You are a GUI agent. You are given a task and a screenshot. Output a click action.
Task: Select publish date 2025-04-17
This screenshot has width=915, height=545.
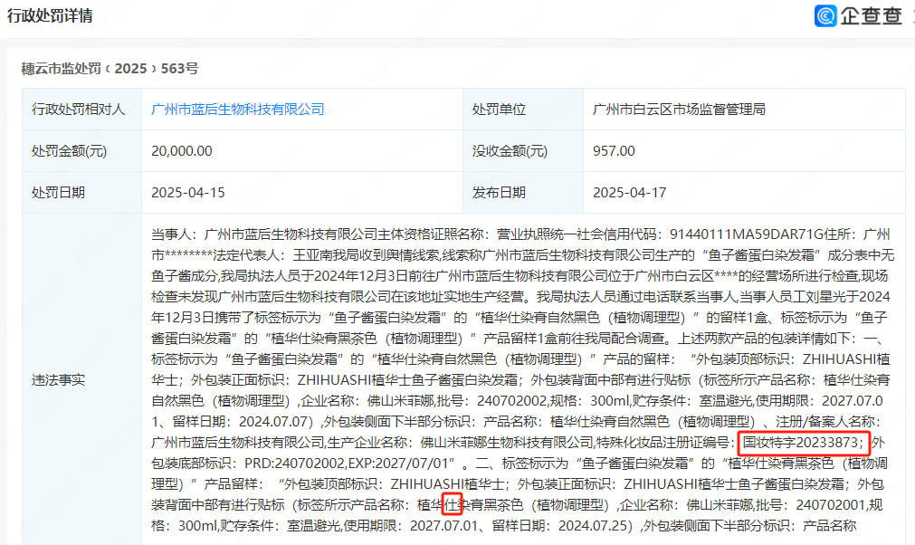629,193
